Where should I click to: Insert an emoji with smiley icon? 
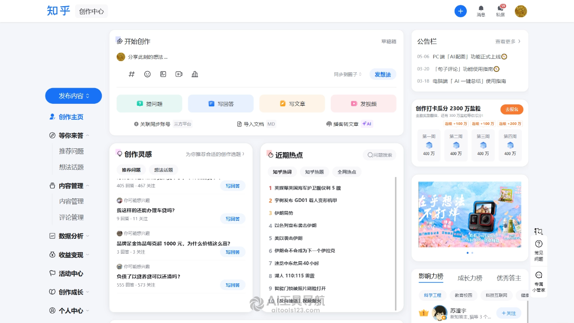tap(147, 74)
